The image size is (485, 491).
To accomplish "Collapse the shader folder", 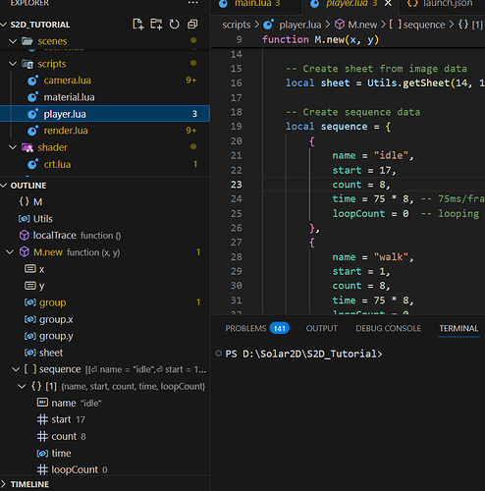I will pos(13,147).
